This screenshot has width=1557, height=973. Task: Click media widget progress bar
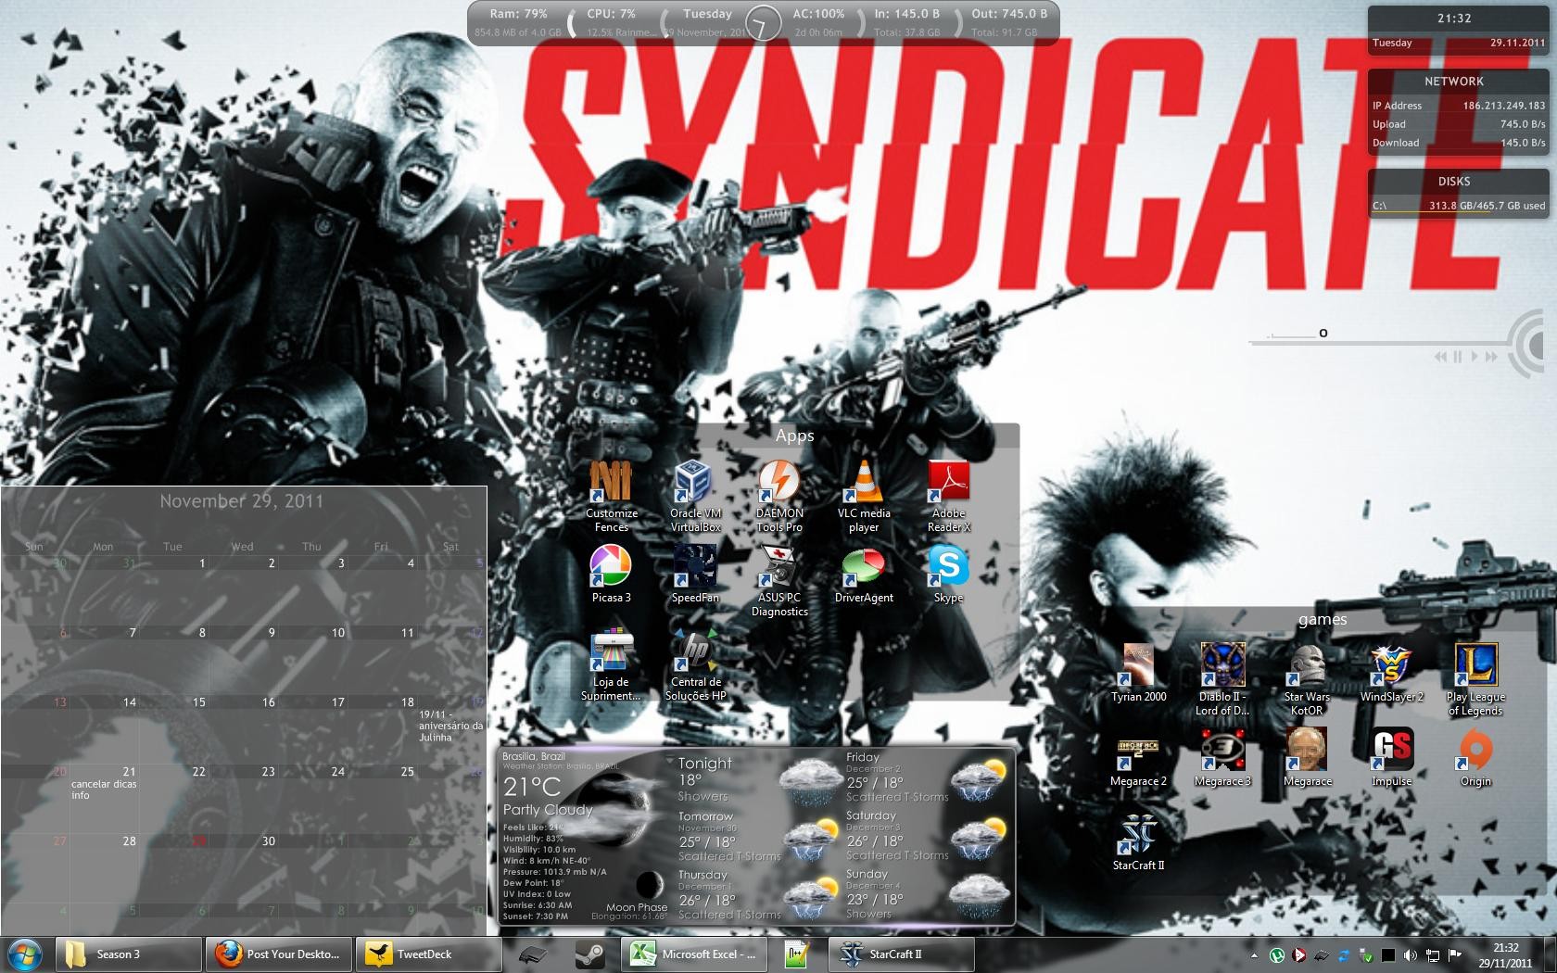(x=1381, y=342)
